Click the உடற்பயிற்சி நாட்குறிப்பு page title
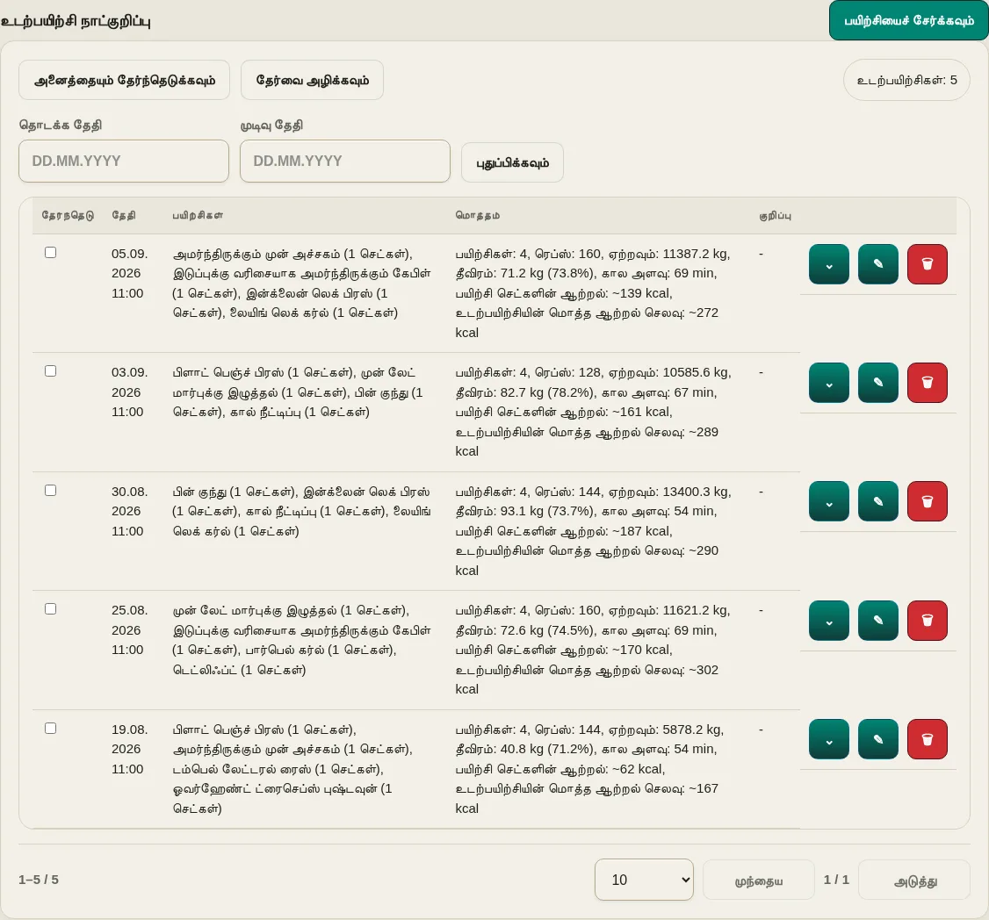Image resolution: width=989 pixels, height=920 pixels. pyautogui.click(x=76, y=21)
